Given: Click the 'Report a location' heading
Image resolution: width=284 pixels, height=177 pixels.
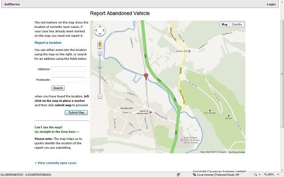Looking at the screenshot, I should pyautogui.click(x=48, y=42).
